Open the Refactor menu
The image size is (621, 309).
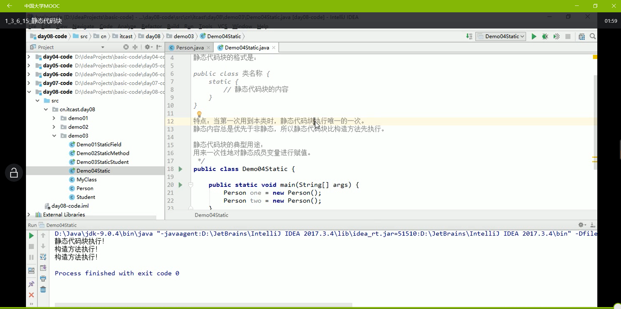tap(152, 26)
